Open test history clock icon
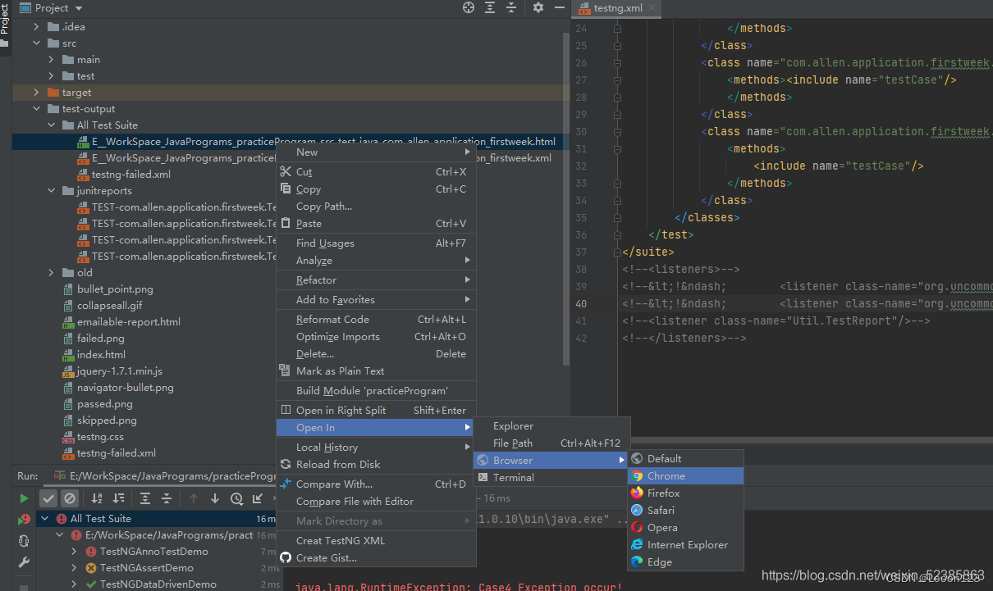 tap(236, 498)
